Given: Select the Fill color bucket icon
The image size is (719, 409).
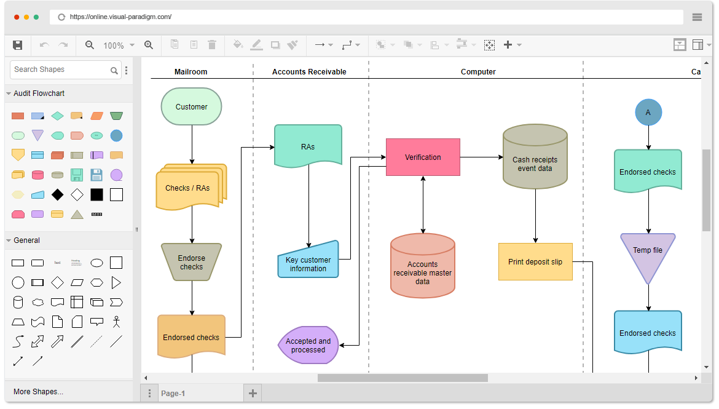Looking at the screenshot, I should click(x=238, y=44).
